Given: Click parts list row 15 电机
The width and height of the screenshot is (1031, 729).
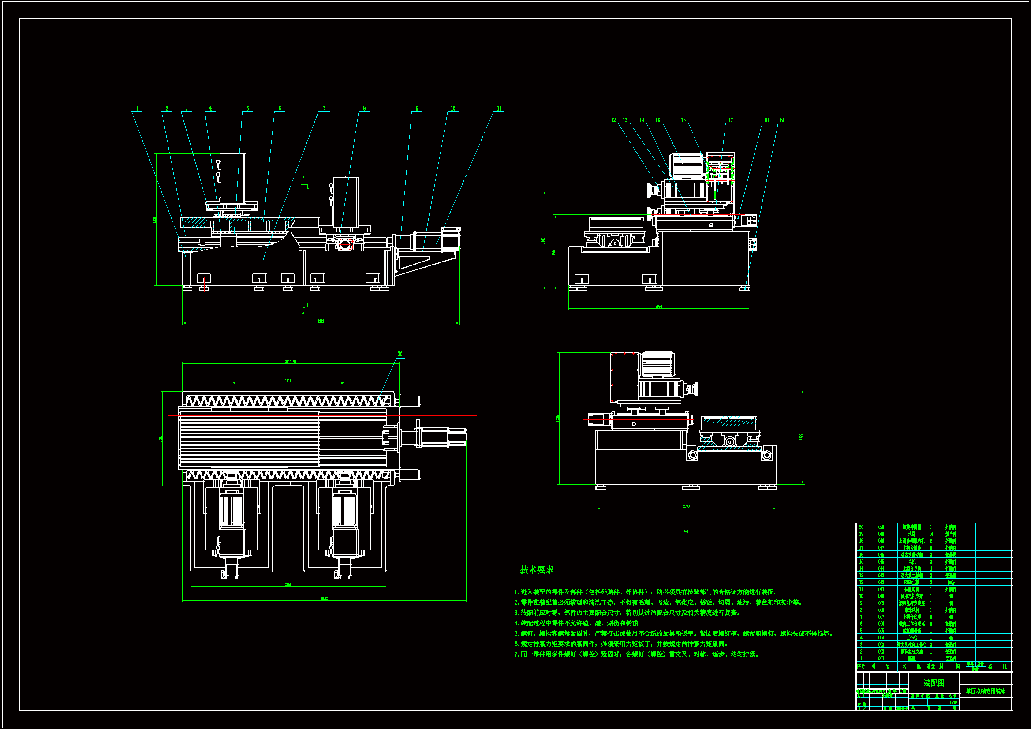Looking at the screenshot, I should (911, 561).
